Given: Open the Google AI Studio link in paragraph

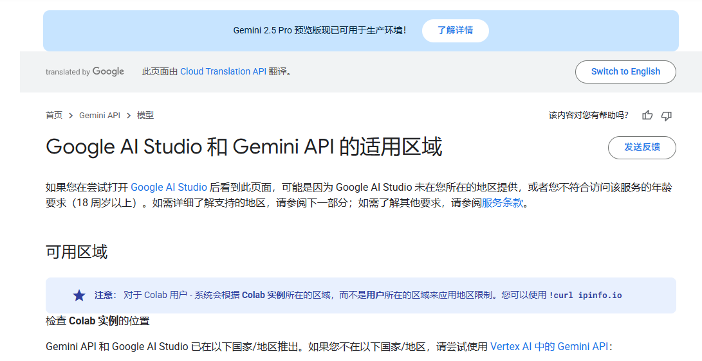Looking at the screenshot, I should 169,187.
